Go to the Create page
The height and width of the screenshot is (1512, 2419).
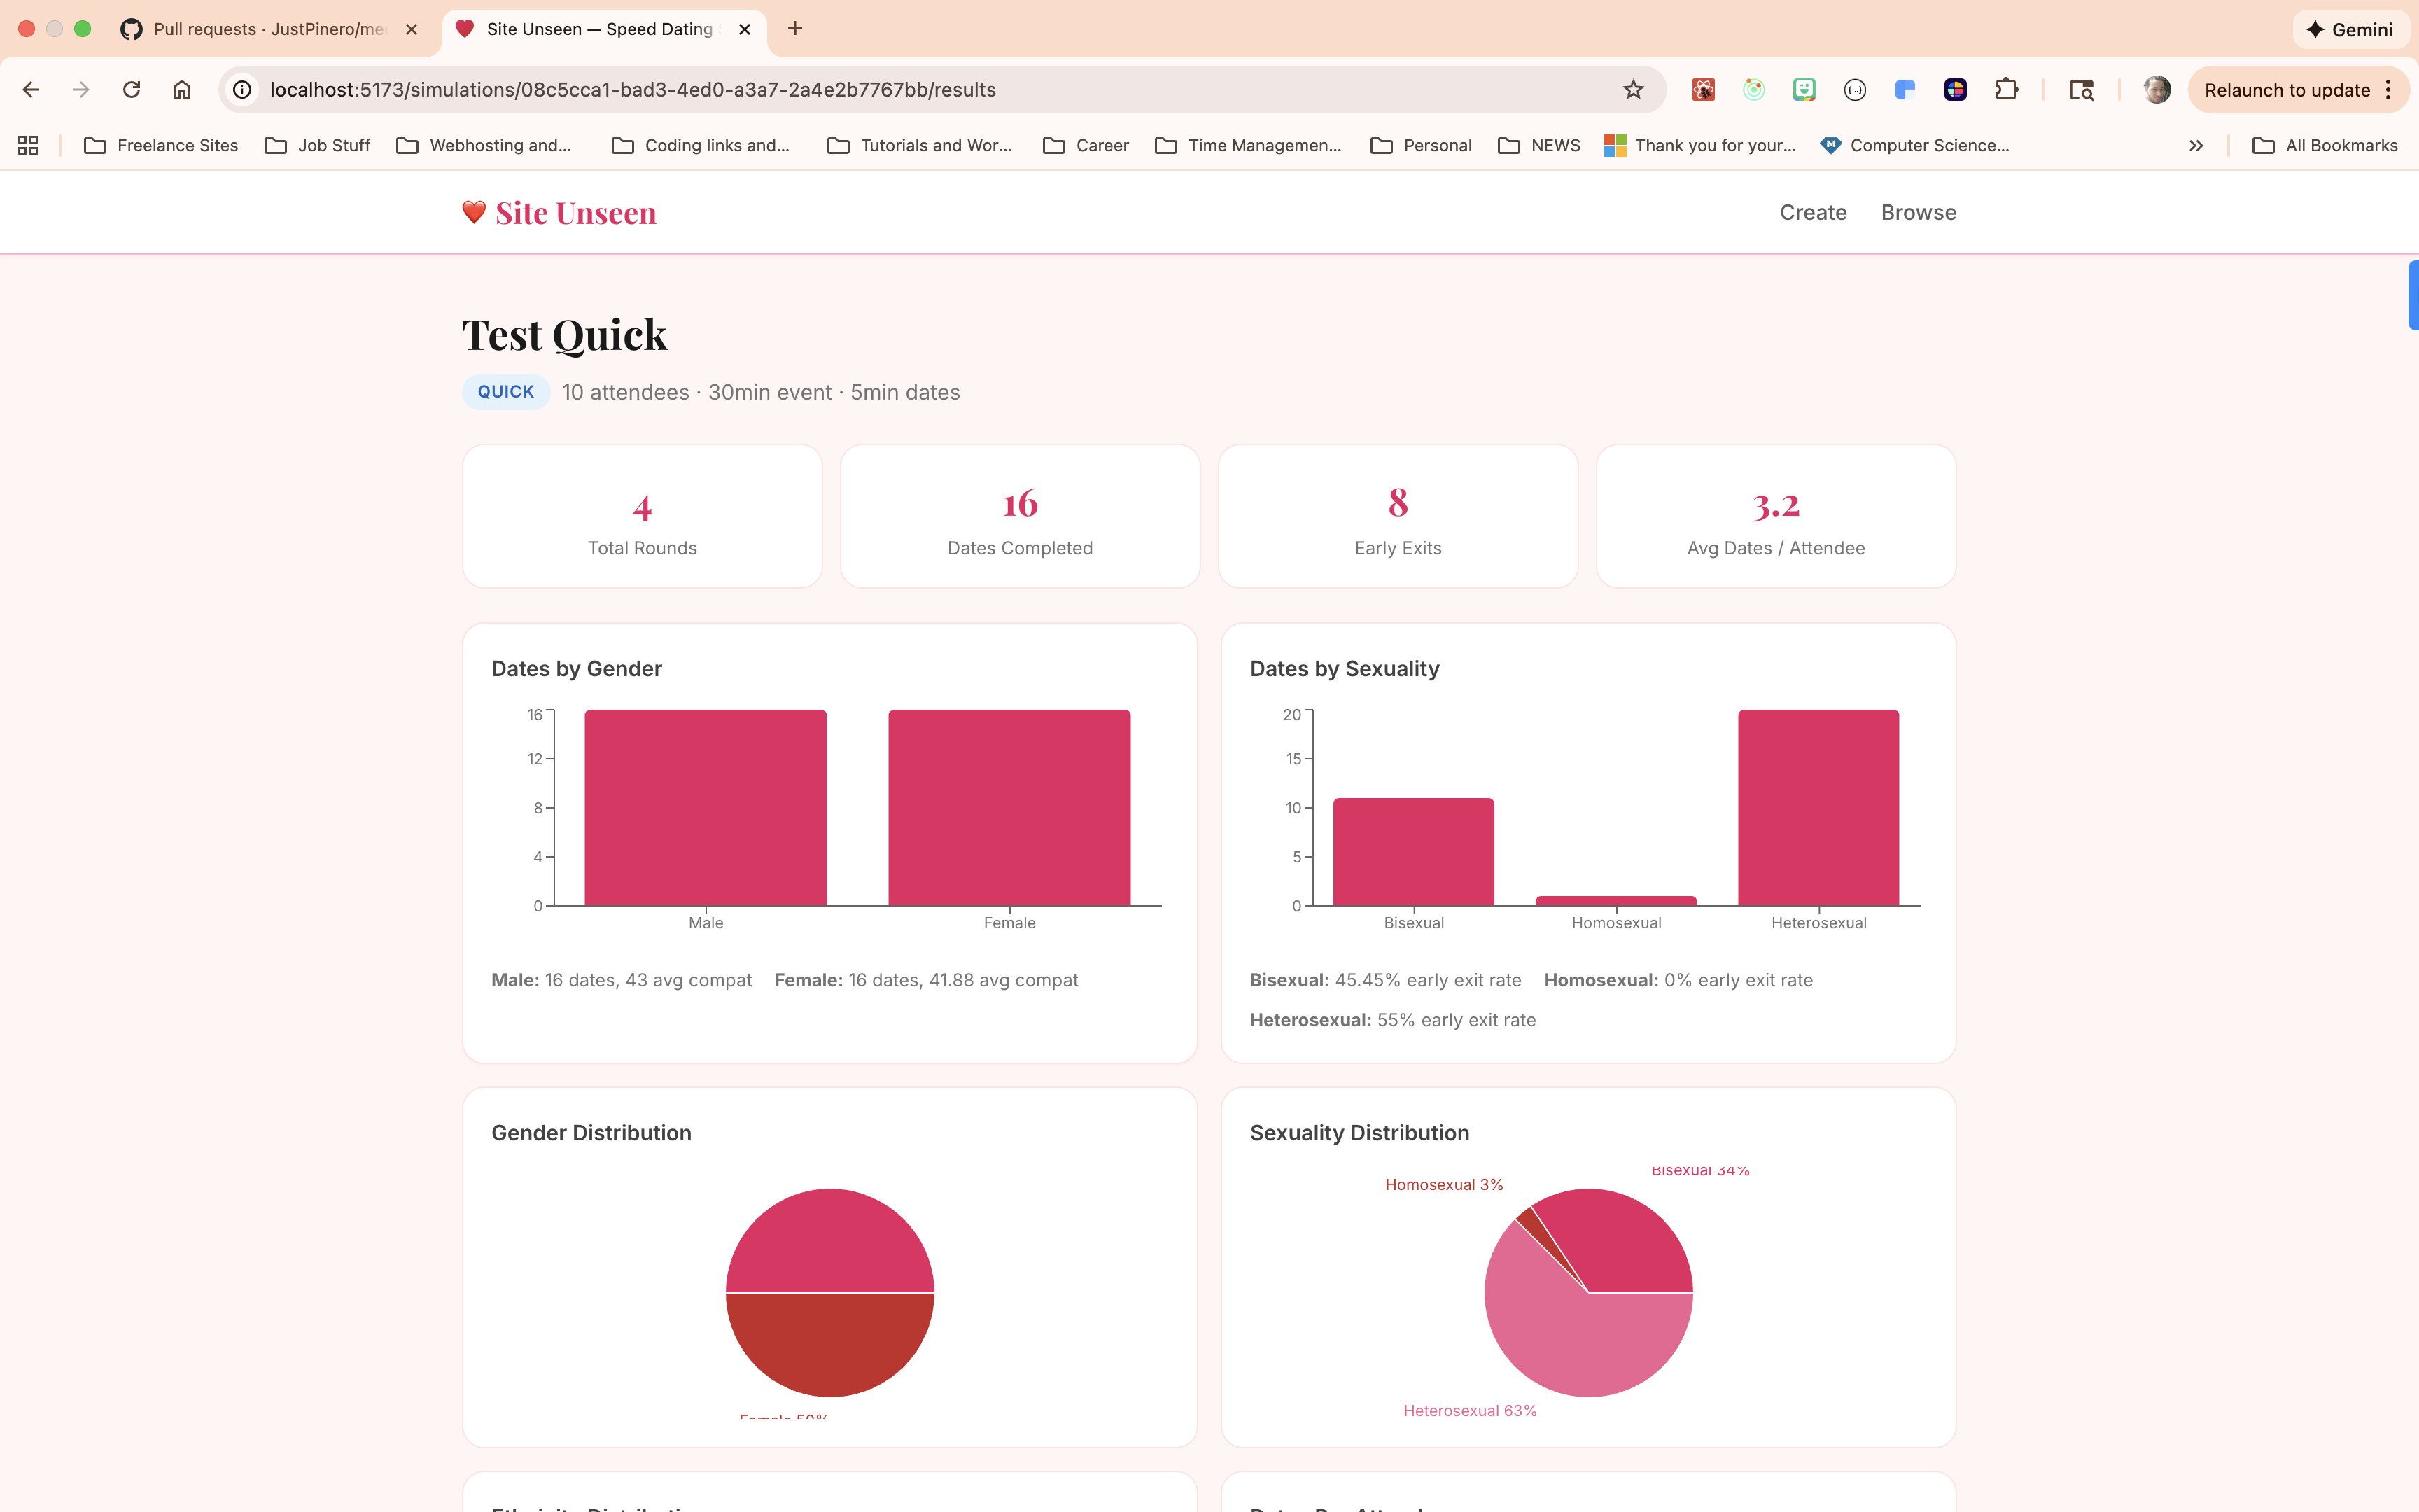click(1812, 212)
